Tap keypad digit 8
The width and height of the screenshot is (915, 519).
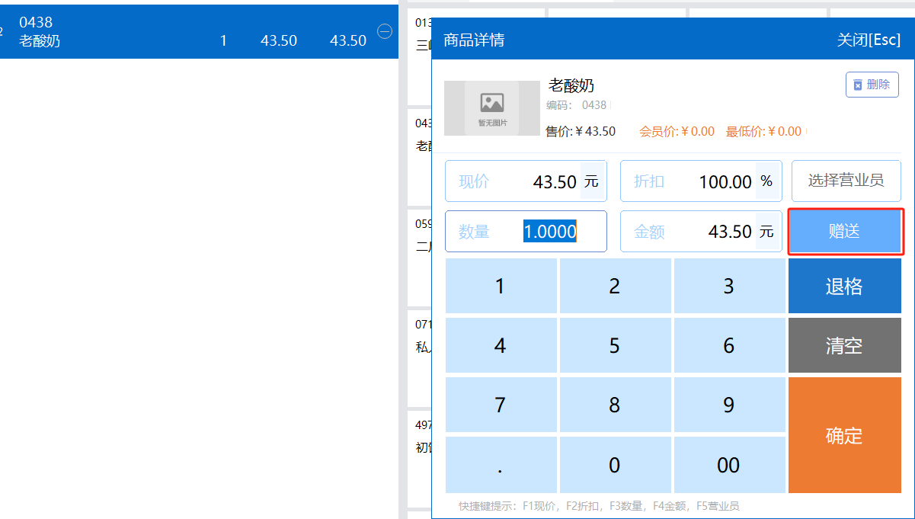[615, 405]
